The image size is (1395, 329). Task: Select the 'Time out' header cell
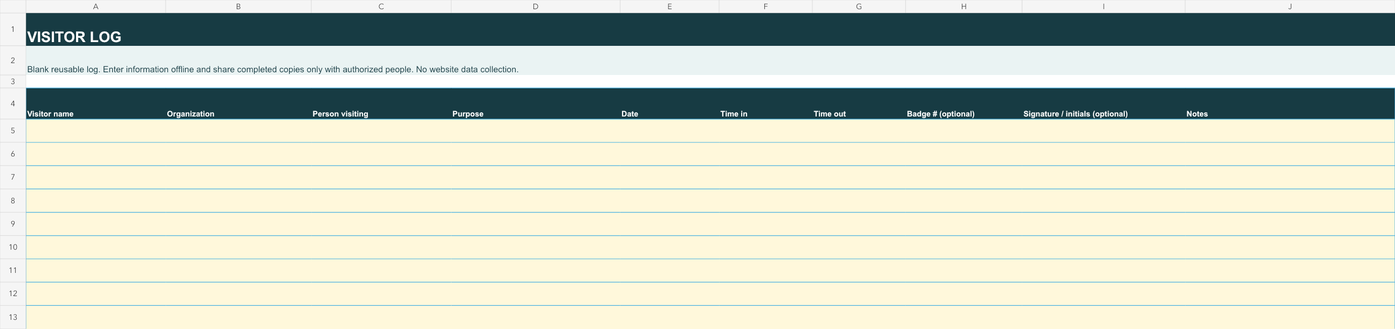(859, 104)
